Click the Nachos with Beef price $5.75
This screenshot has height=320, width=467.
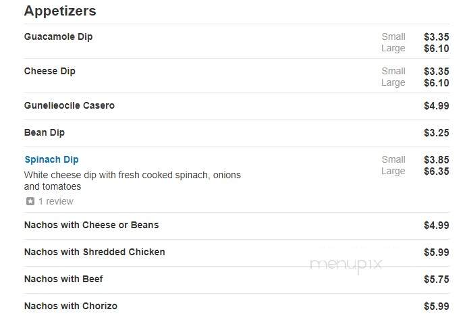tap(437, 279)
